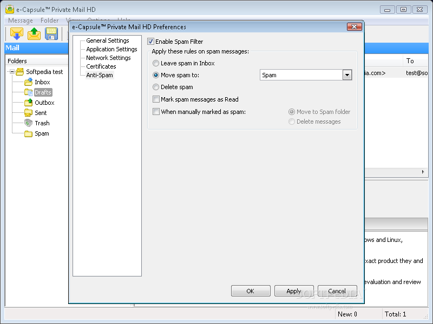Minimize the main e-Capsule window
This screenshot has width=433, height=324.
(x=387, y=9)
